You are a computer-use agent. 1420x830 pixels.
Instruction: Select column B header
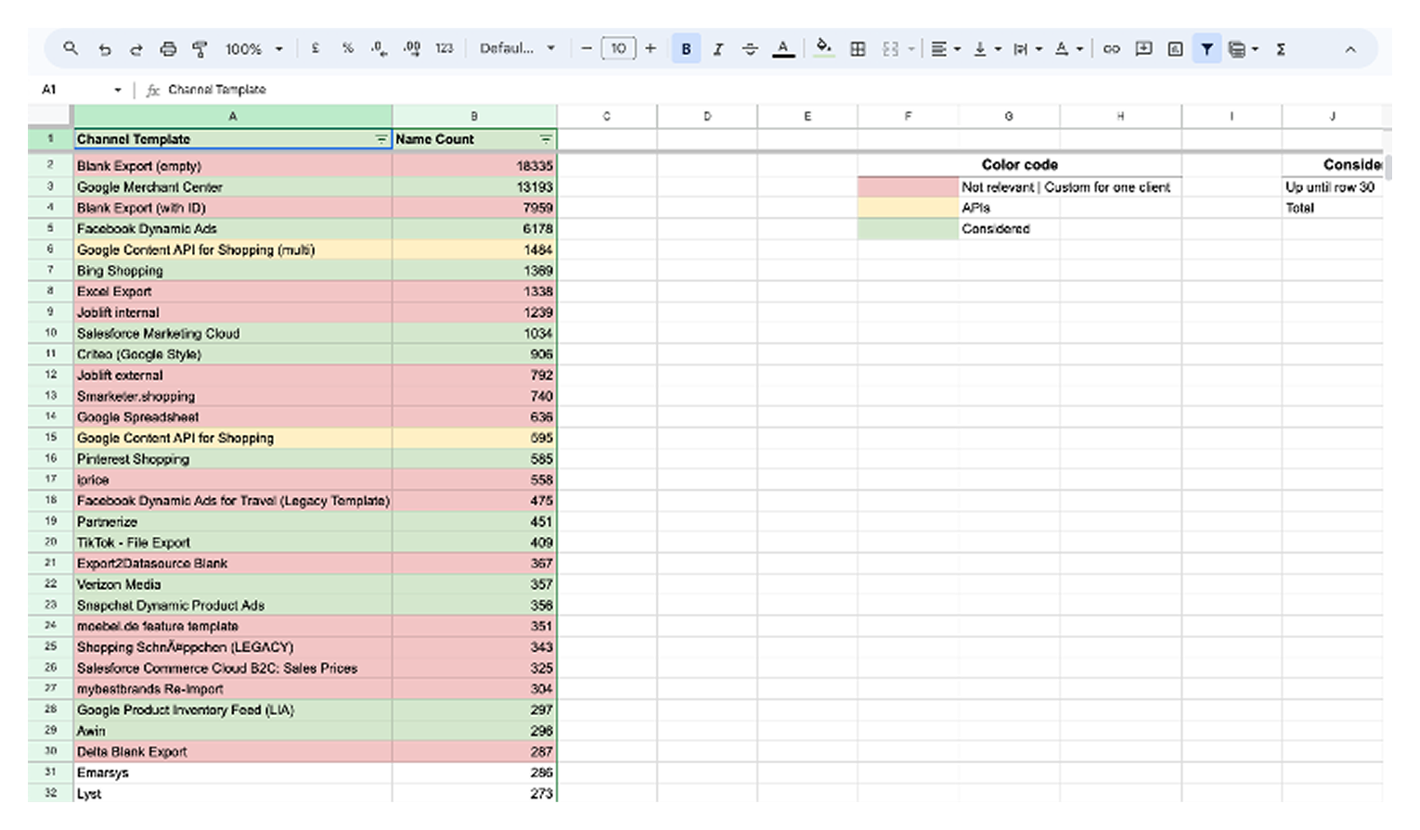click(x=474, y=116)
